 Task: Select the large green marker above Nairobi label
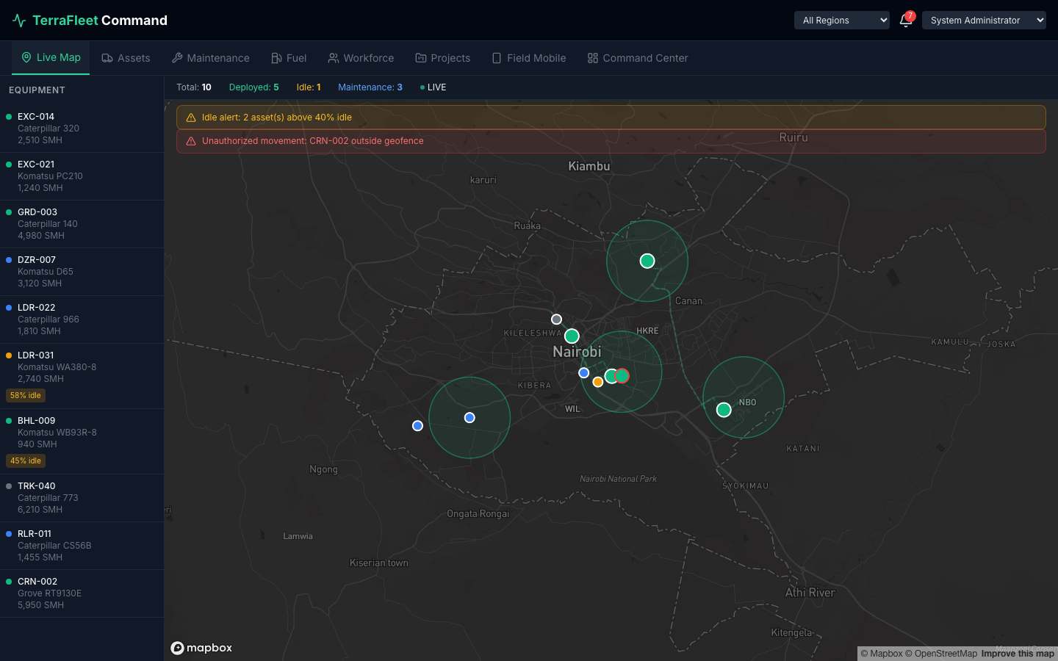pos(572,336)
